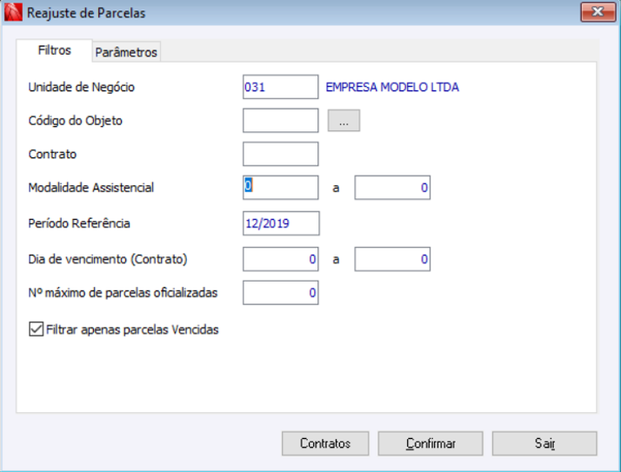Click the Período Referência field
Image resolution: width=621 pixels, height=472 pixels.
(x=280, y=223)
